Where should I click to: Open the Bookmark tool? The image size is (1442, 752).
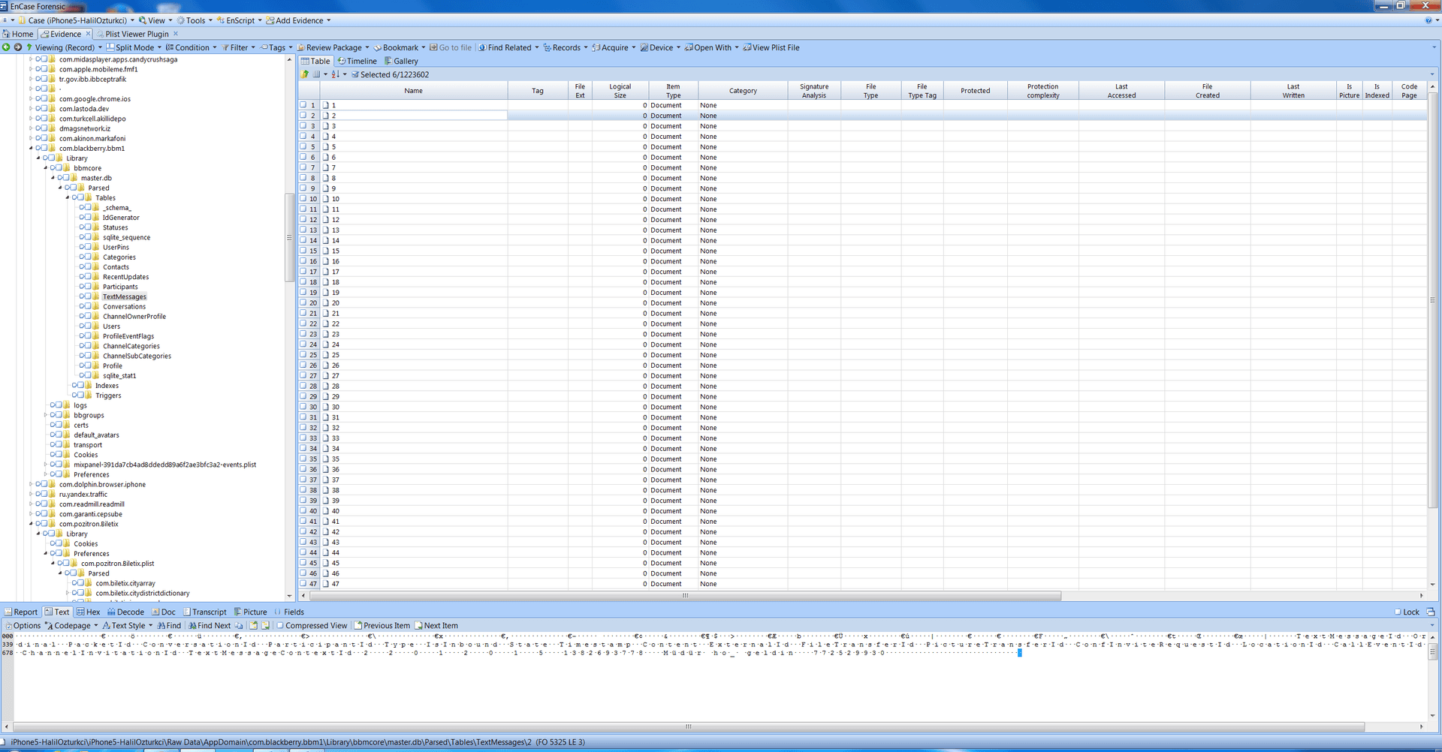(399, 47)
